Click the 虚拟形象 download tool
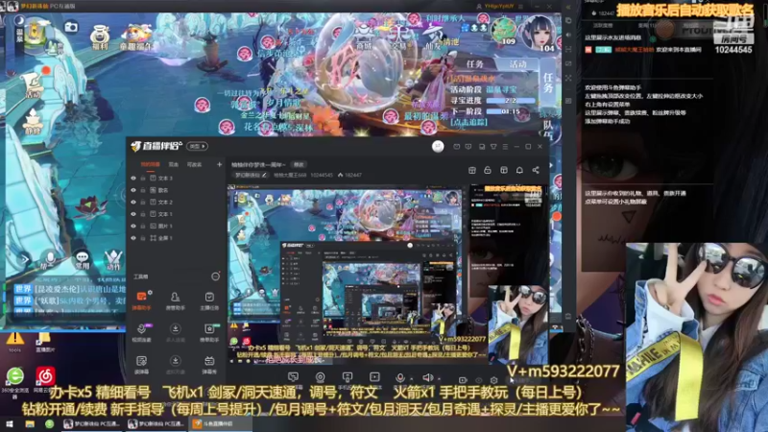The height and width of the screenshot is (432, 768). click(176, 365)
